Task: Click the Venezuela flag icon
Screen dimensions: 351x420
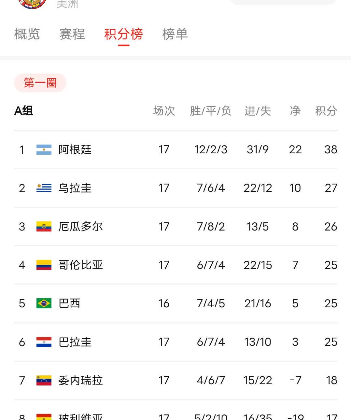Action: click(x=44, y=380)
